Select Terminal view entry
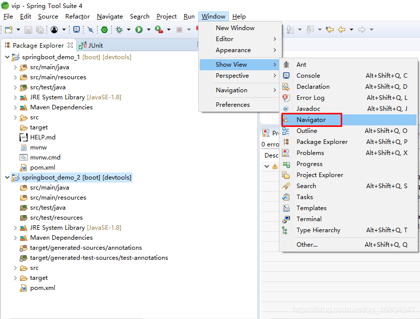This screenshot has width=420, height=319. pyautogui.click(x=348, y=219)
